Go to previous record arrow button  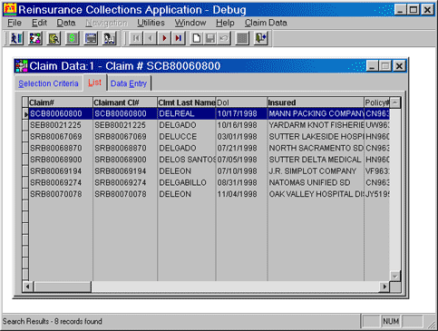(x=151, y=38)
